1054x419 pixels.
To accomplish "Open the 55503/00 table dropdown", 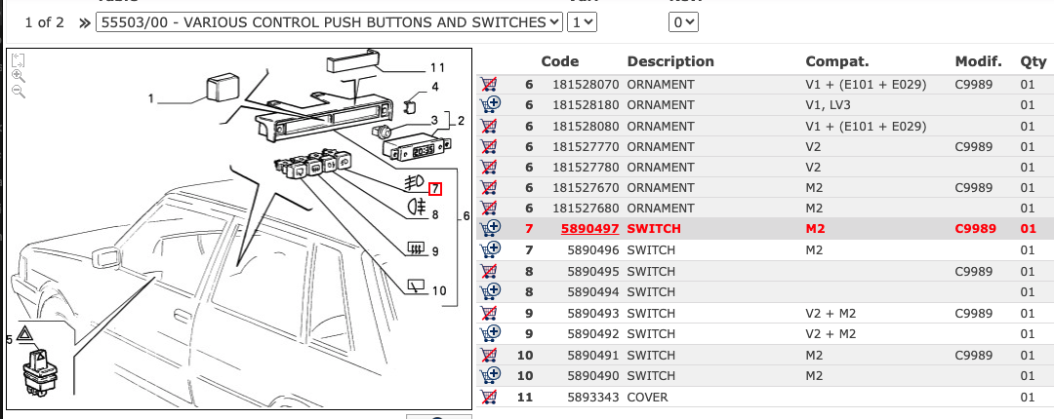I will 330,21.
